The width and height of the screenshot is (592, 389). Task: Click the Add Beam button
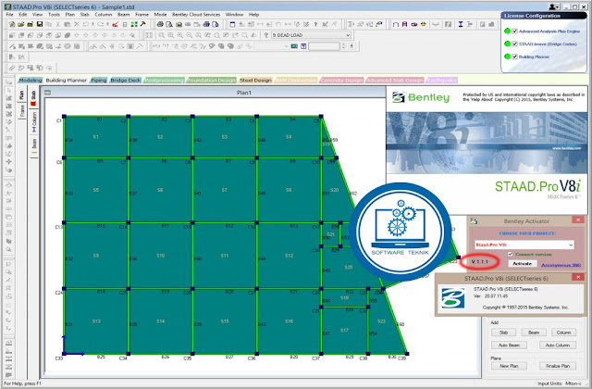[x=534, y=333]
